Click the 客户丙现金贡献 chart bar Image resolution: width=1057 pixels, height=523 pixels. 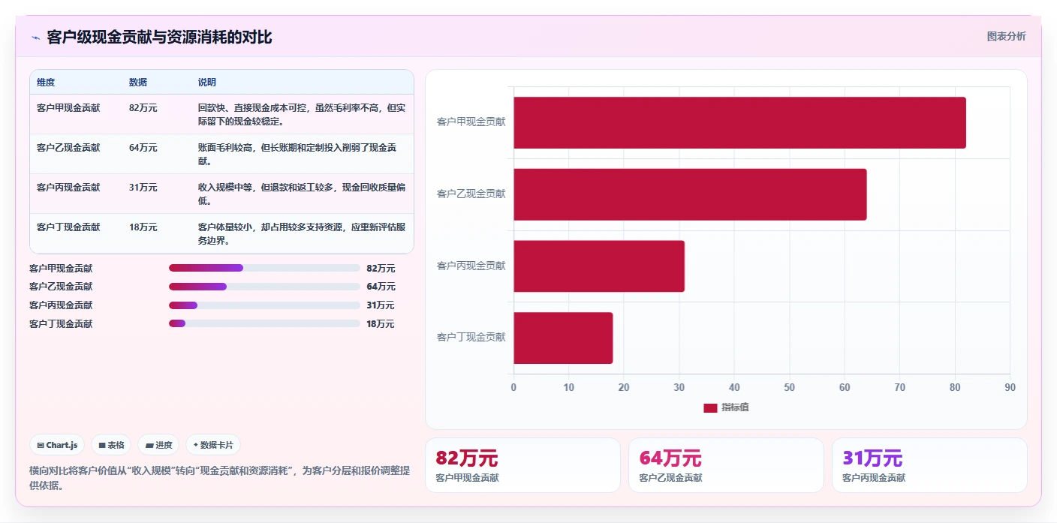coord(599,266)
